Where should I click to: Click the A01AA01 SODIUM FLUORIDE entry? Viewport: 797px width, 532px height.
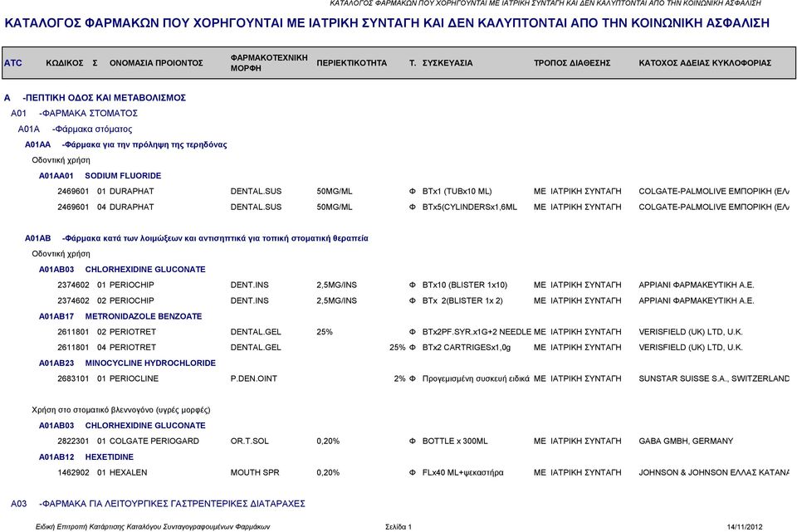coord(100,176)
